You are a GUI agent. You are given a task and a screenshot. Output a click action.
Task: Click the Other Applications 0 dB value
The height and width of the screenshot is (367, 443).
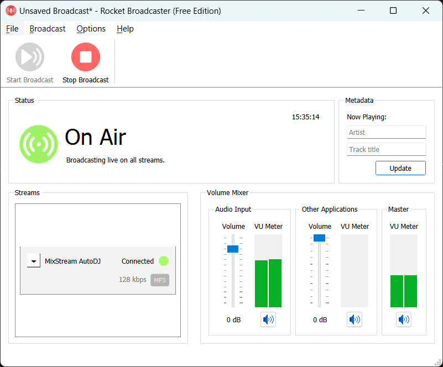pos(320,320)
